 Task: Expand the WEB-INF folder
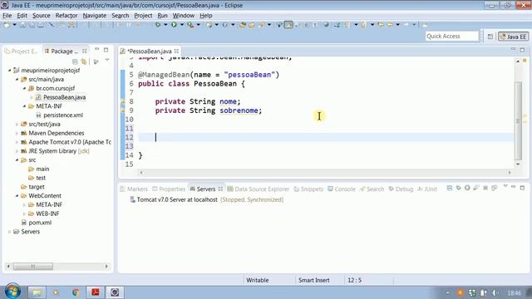click(24, 213)
